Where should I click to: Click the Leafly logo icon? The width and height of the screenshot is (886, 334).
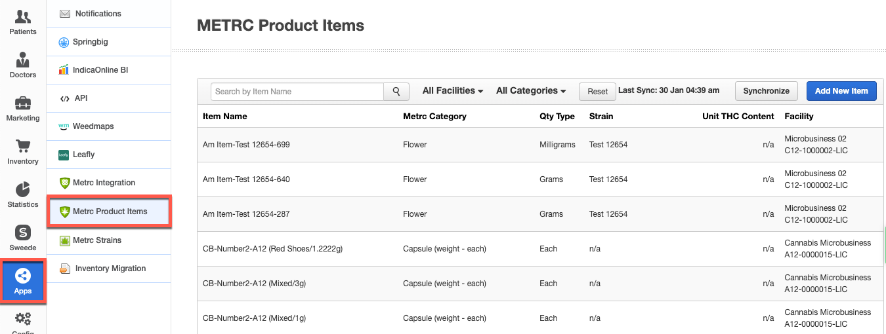coord(64,155)
